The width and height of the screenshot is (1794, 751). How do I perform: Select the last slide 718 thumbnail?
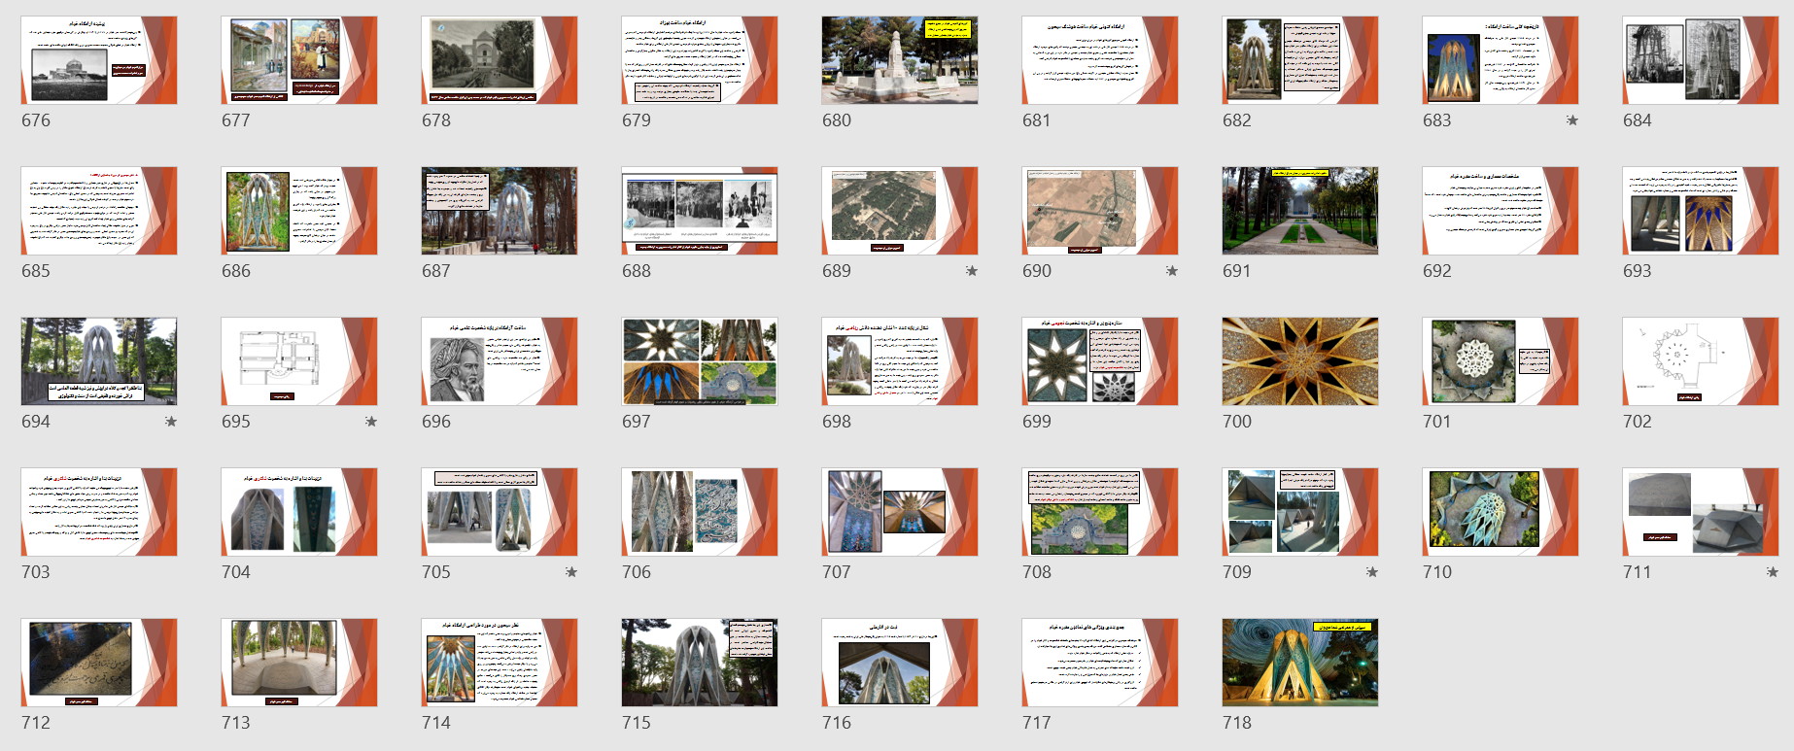pyautogui.click(x=1299, y=663)
